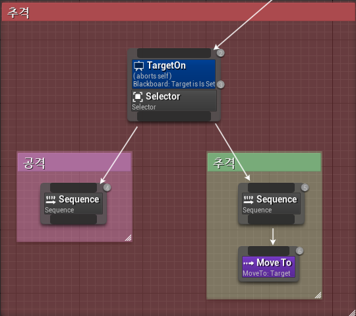The width and height of the screenshot is (356, 316).
Task: Click the green 추격 comment box resize handle
Action: click(318, 295)
